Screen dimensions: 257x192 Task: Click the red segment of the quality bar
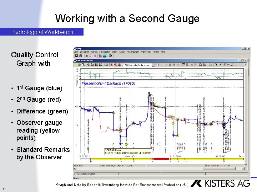pyautogui.click(x=161, y=159)
